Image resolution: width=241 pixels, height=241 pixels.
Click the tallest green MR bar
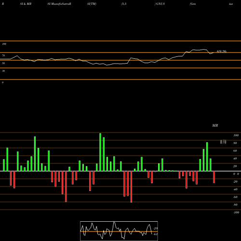click(100, 152)
